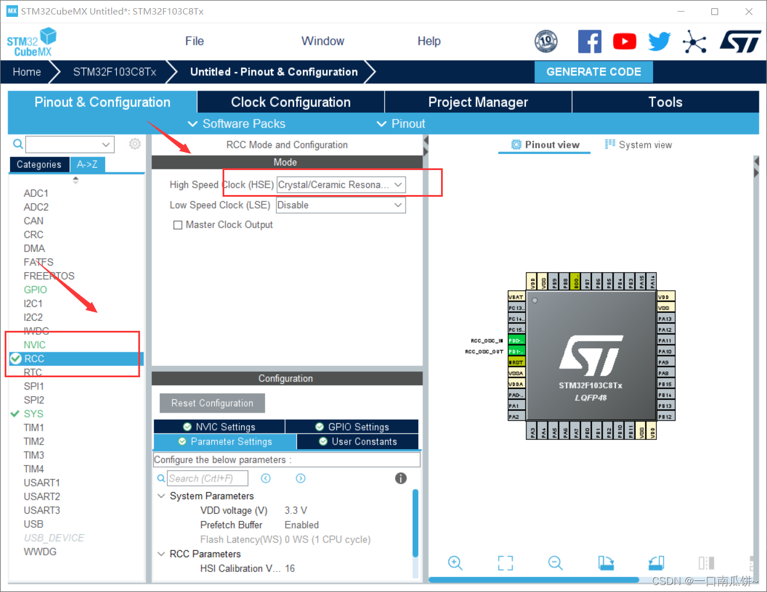The width and height of the screenshot is (767, 592).
Task: Click the BOOT0 pin on the chip top
Action: (x=575, y=281)
